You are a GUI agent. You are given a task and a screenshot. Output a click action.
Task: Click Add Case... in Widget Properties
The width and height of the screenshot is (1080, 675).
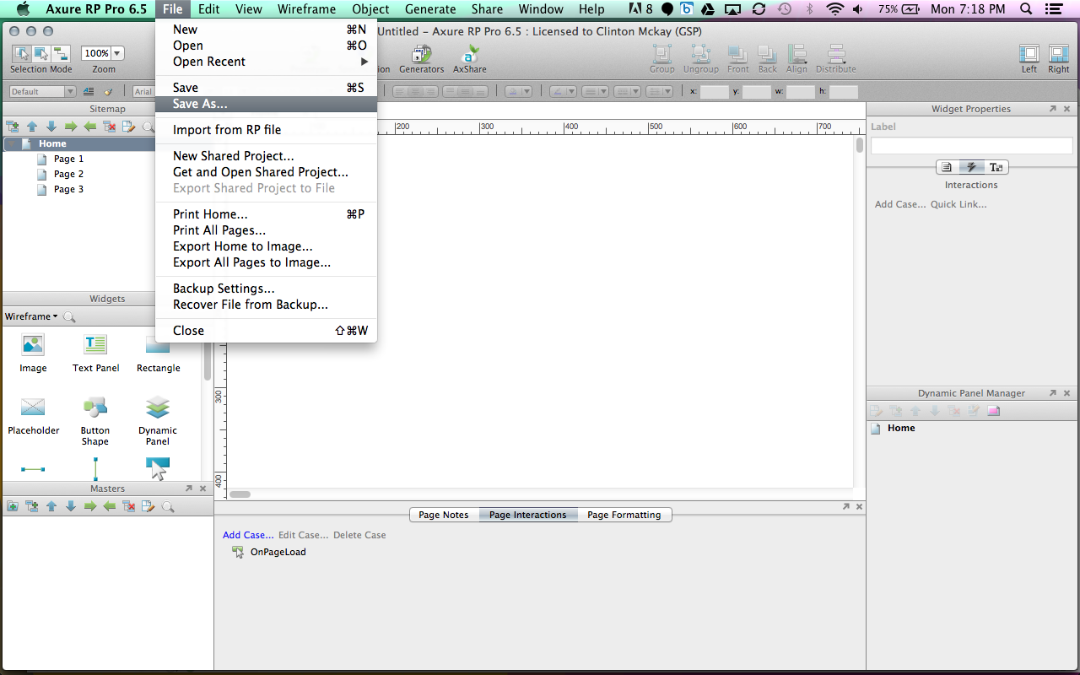900,204
